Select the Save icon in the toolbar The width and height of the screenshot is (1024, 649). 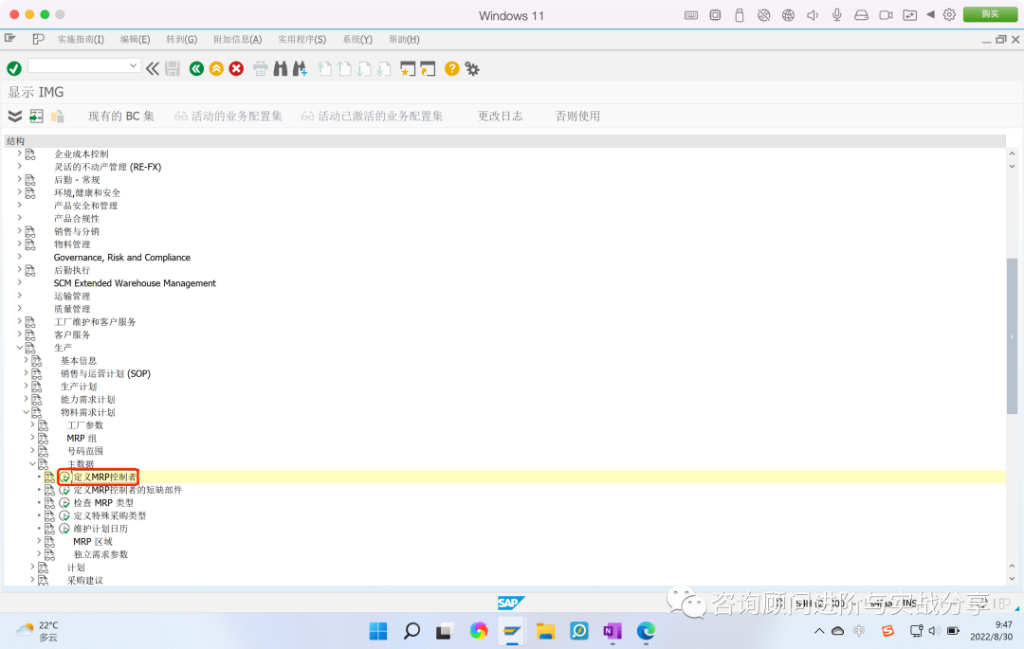174,68
